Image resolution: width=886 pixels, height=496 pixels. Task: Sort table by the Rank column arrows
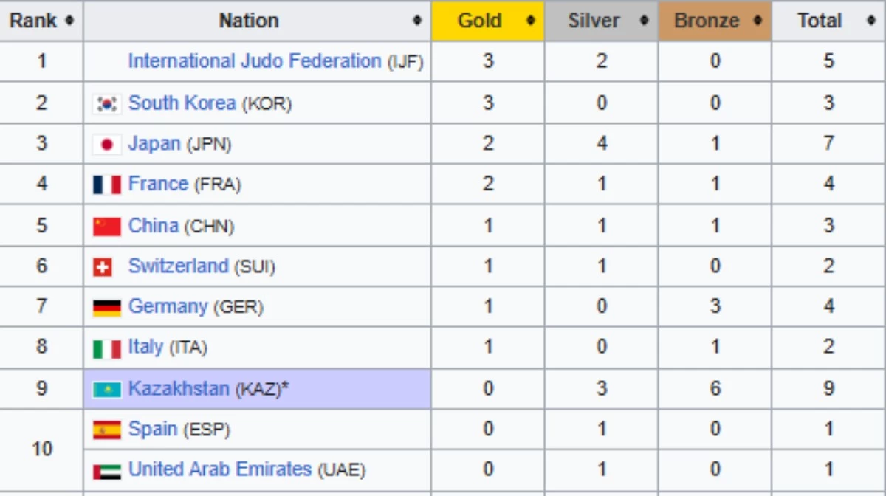coord(69,21)
